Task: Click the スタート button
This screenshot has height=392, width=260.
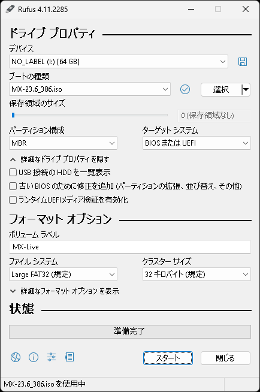Action: [x=168, y=358]
